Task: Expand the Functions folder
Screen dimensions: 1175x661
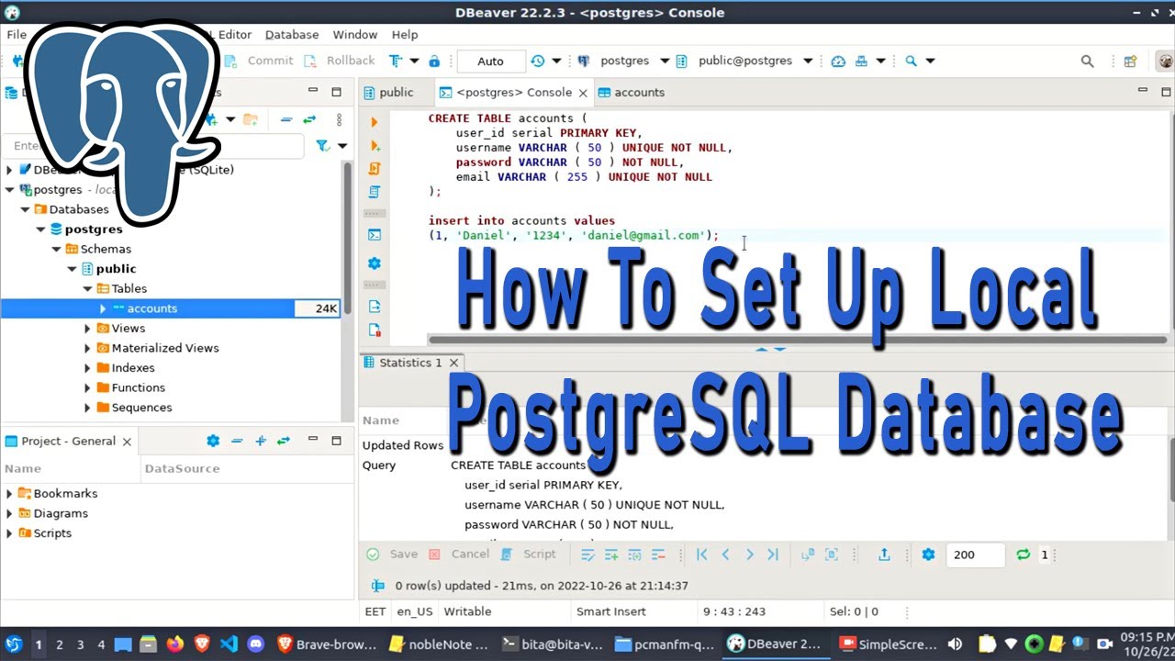Action: [x=87, y=388]
